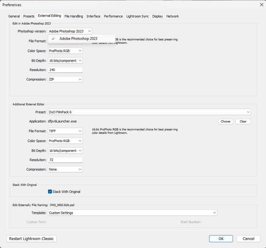Open the ZIP Compression dropdown
Viewport: 266px width, 248px height.
tap(65, 79)
